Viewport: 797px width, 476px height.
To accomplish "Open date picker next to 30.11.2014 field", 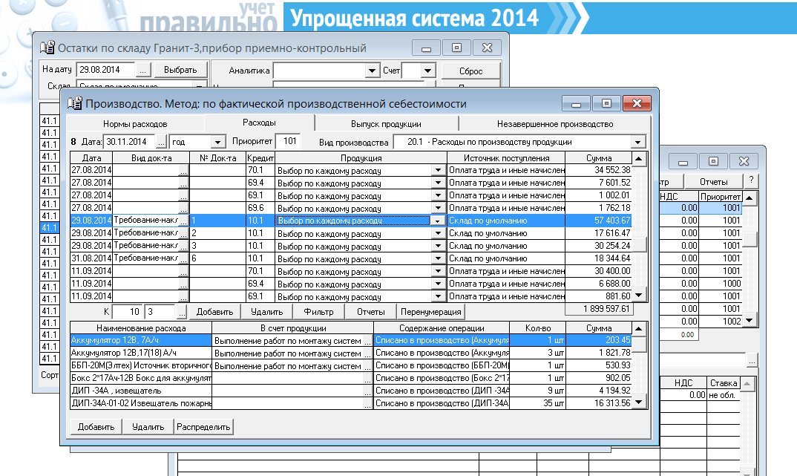I will (162, 141).
